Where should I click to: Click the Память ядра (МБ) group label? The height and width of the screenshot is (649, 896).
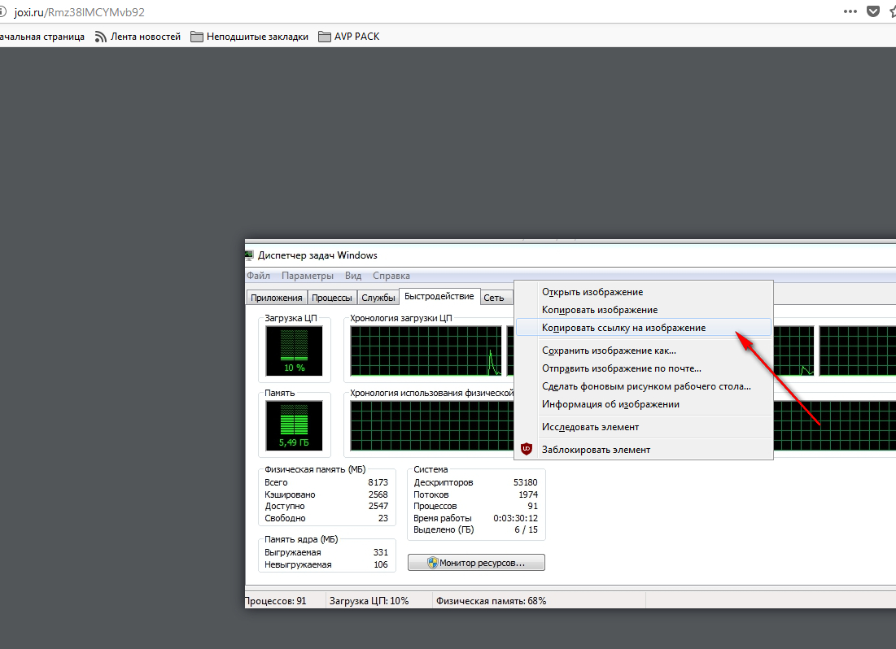[x=301, y=539]
